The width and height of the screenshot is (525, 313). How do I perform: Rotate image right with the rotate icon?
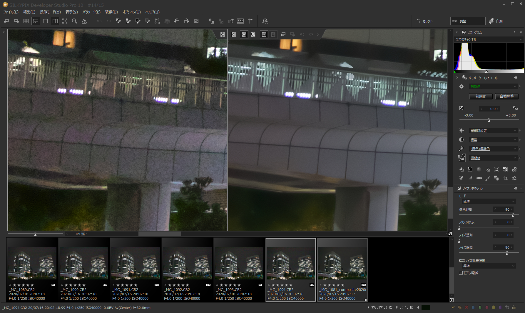coord(186,21)
